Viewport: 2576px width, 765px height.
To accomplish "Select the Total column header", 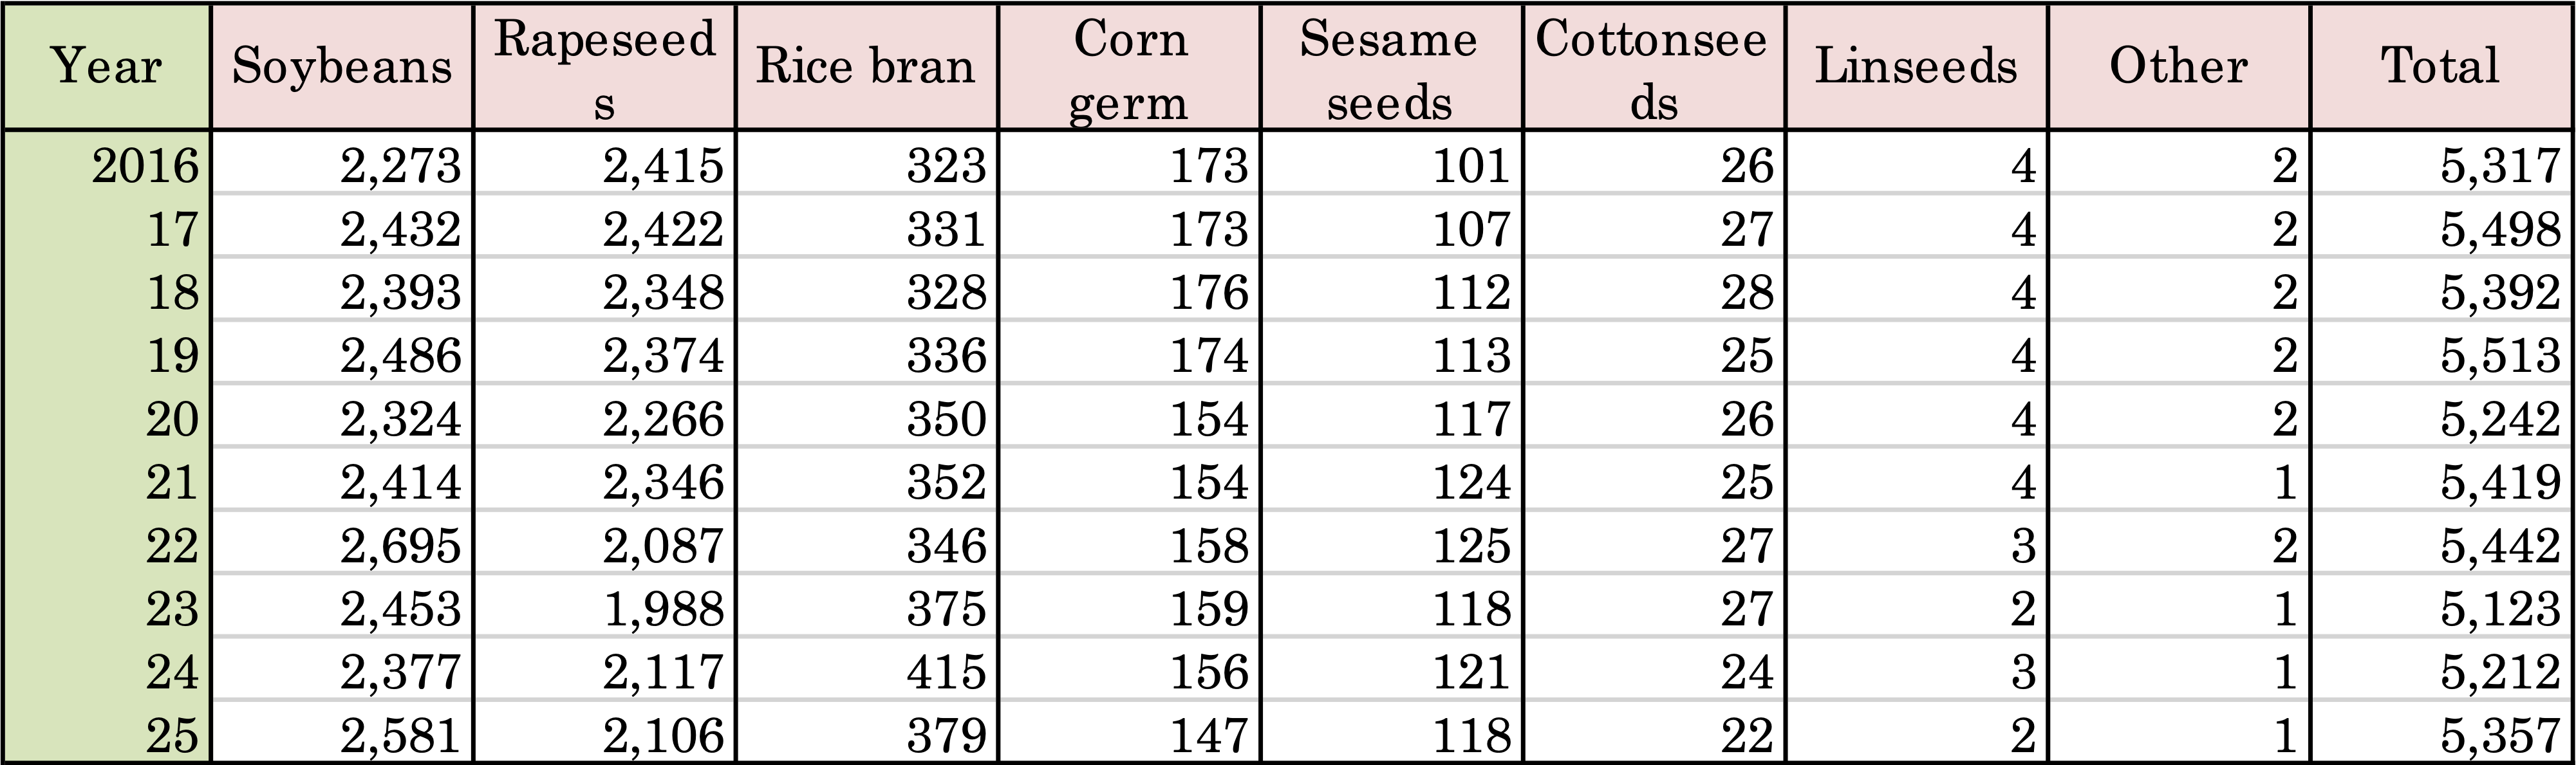I will 2441,67.
